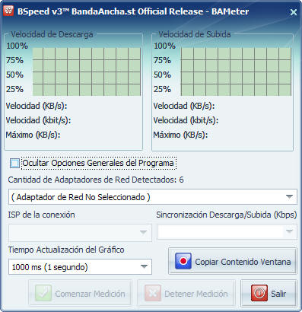This screenshot has width=302, height=312.
Task: Click the Detener Medición button text
Action: [x=196, y=294]
